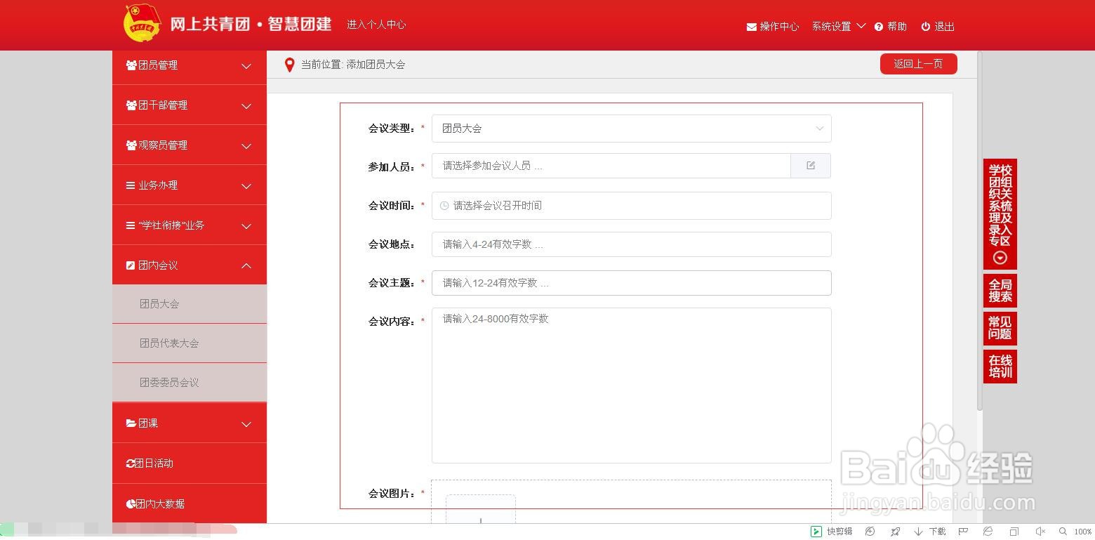This screenshot has height=540, width=1095.
Task: Click the question mark 帮助 icon
Action: click(x=878, y=27)
